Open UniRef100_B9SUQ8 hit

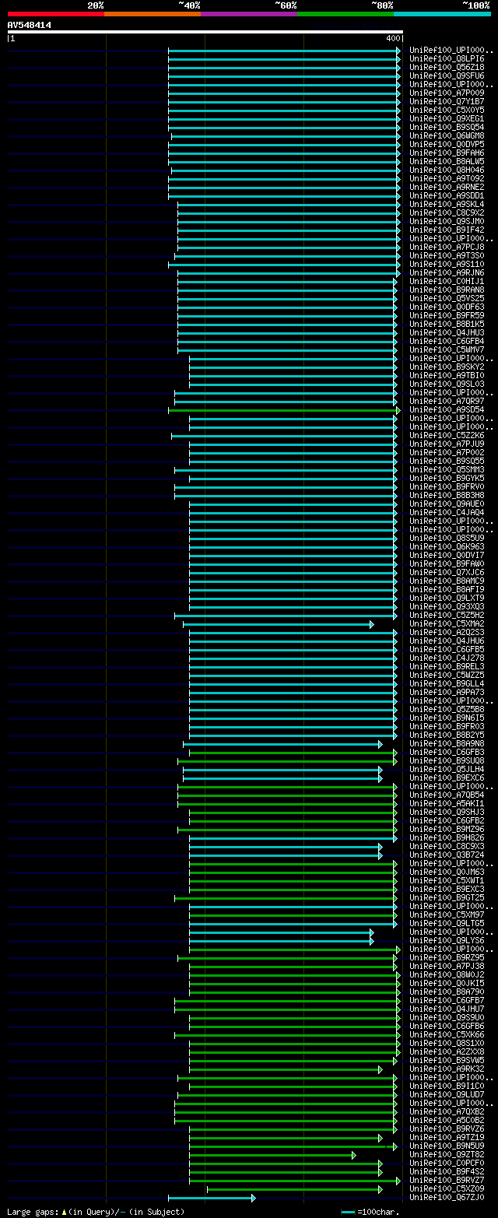(447, 760)
